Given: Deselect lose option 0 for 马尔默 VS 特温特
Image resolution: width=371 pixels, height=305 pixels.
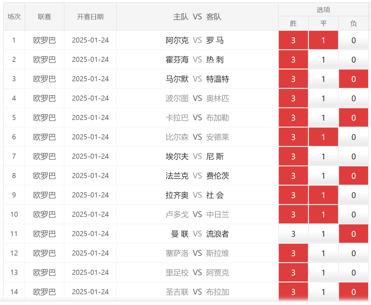Looking at the screenshot, I should pos(354,79).
